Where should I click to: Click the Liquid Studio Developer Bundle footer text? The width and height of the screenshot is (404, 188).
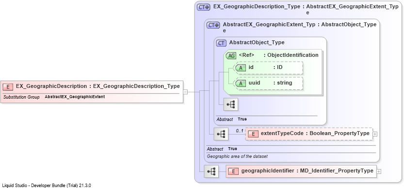click(47, 186)
